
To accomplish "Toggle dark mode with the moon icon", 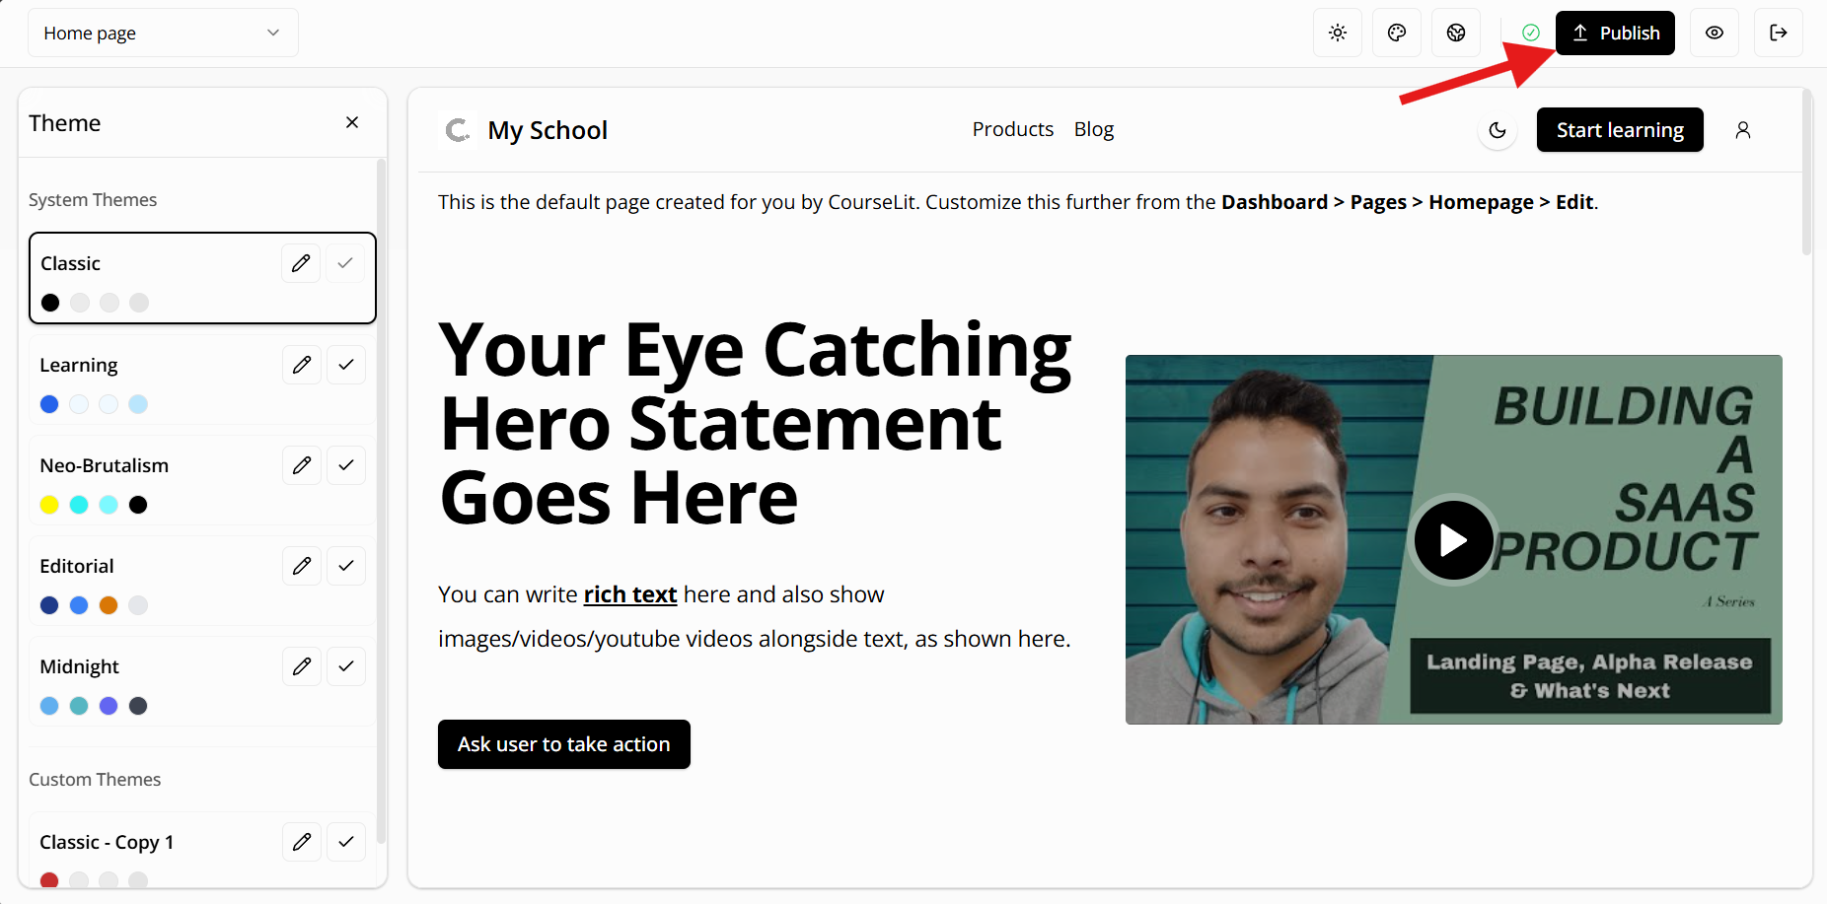I will point(1498,129).
